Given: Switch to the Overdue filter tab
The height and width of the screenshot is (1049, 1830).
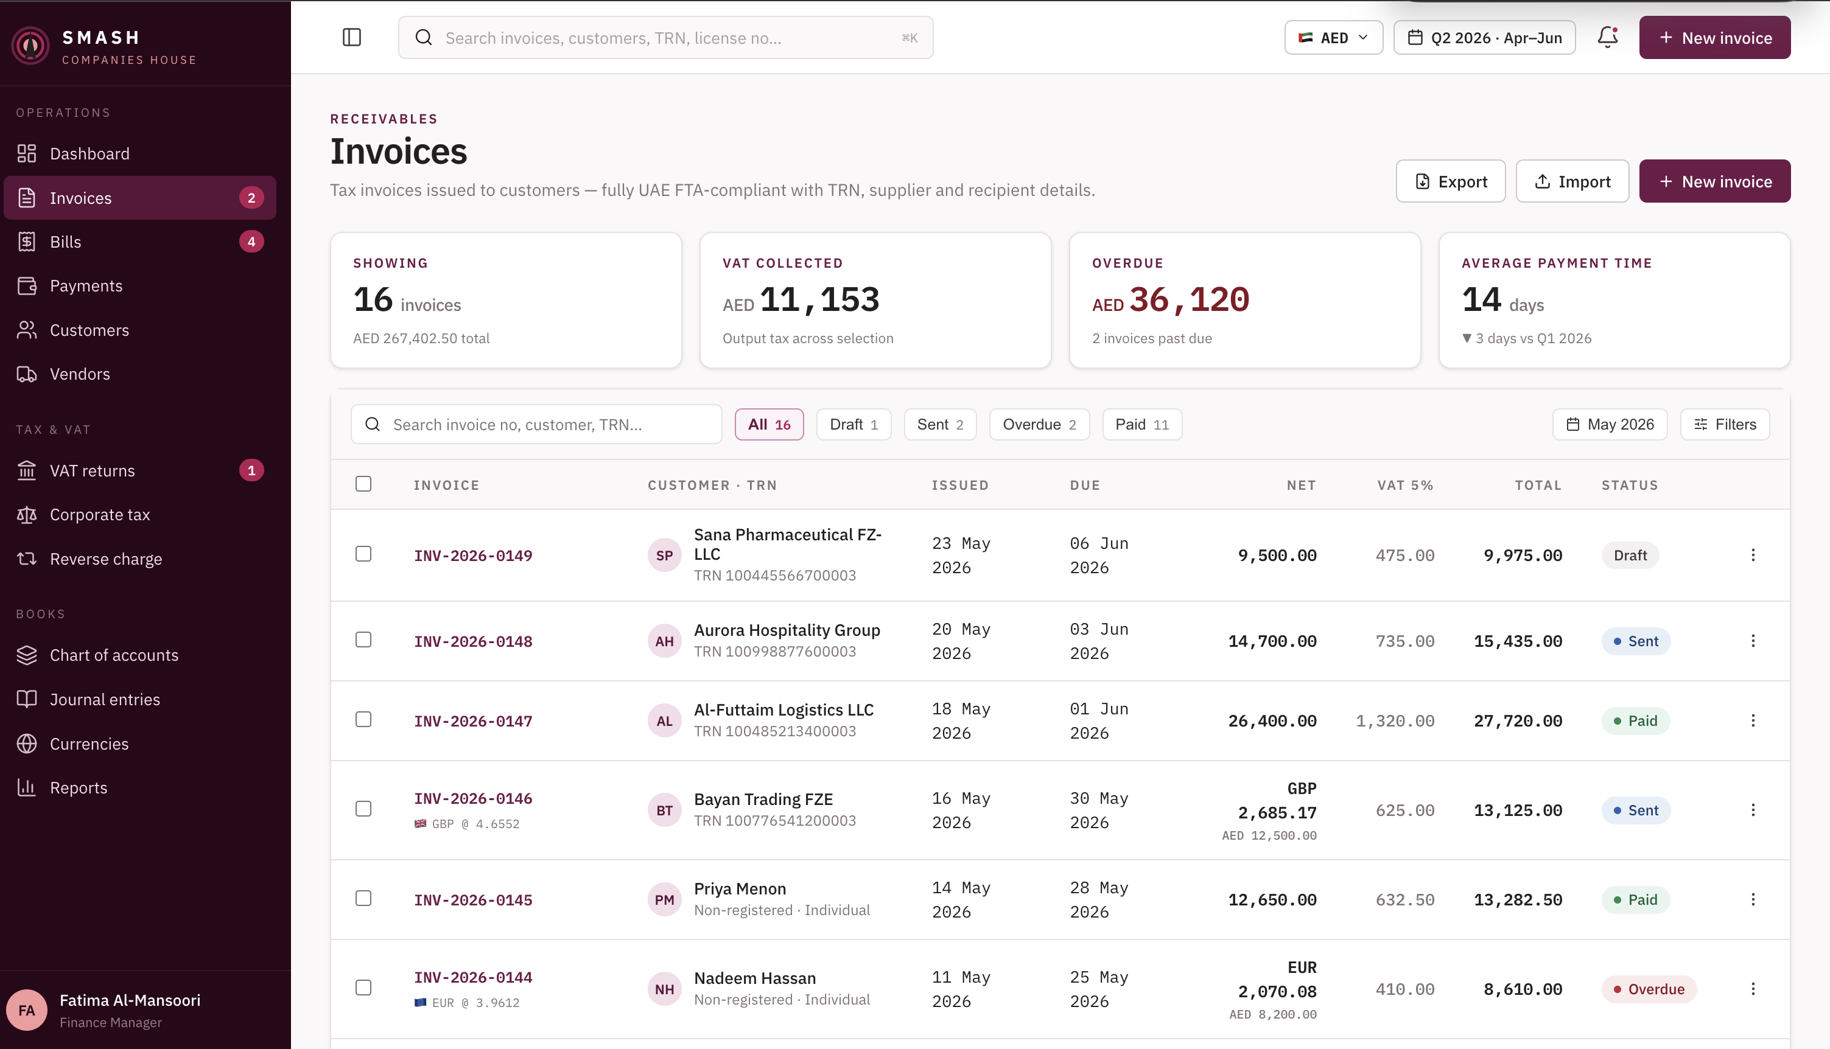Looking at the screenshot, I should point(1039,424).
